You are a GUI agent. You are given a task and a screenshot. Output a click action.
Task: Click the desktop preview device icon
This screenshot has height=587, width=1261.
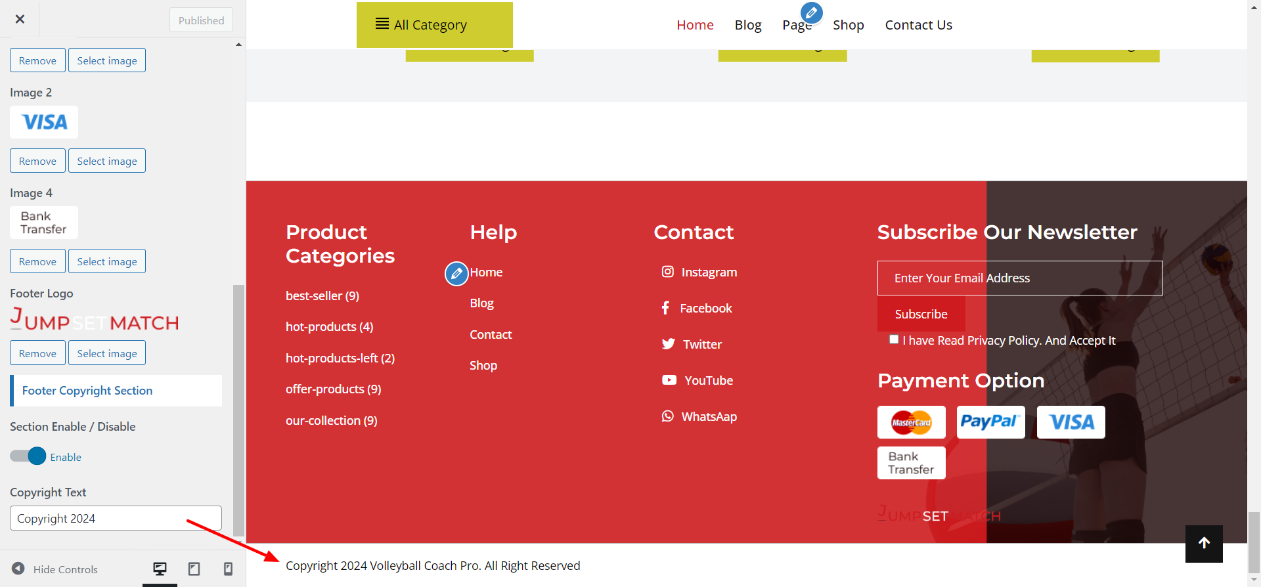[x=160, y=569]
